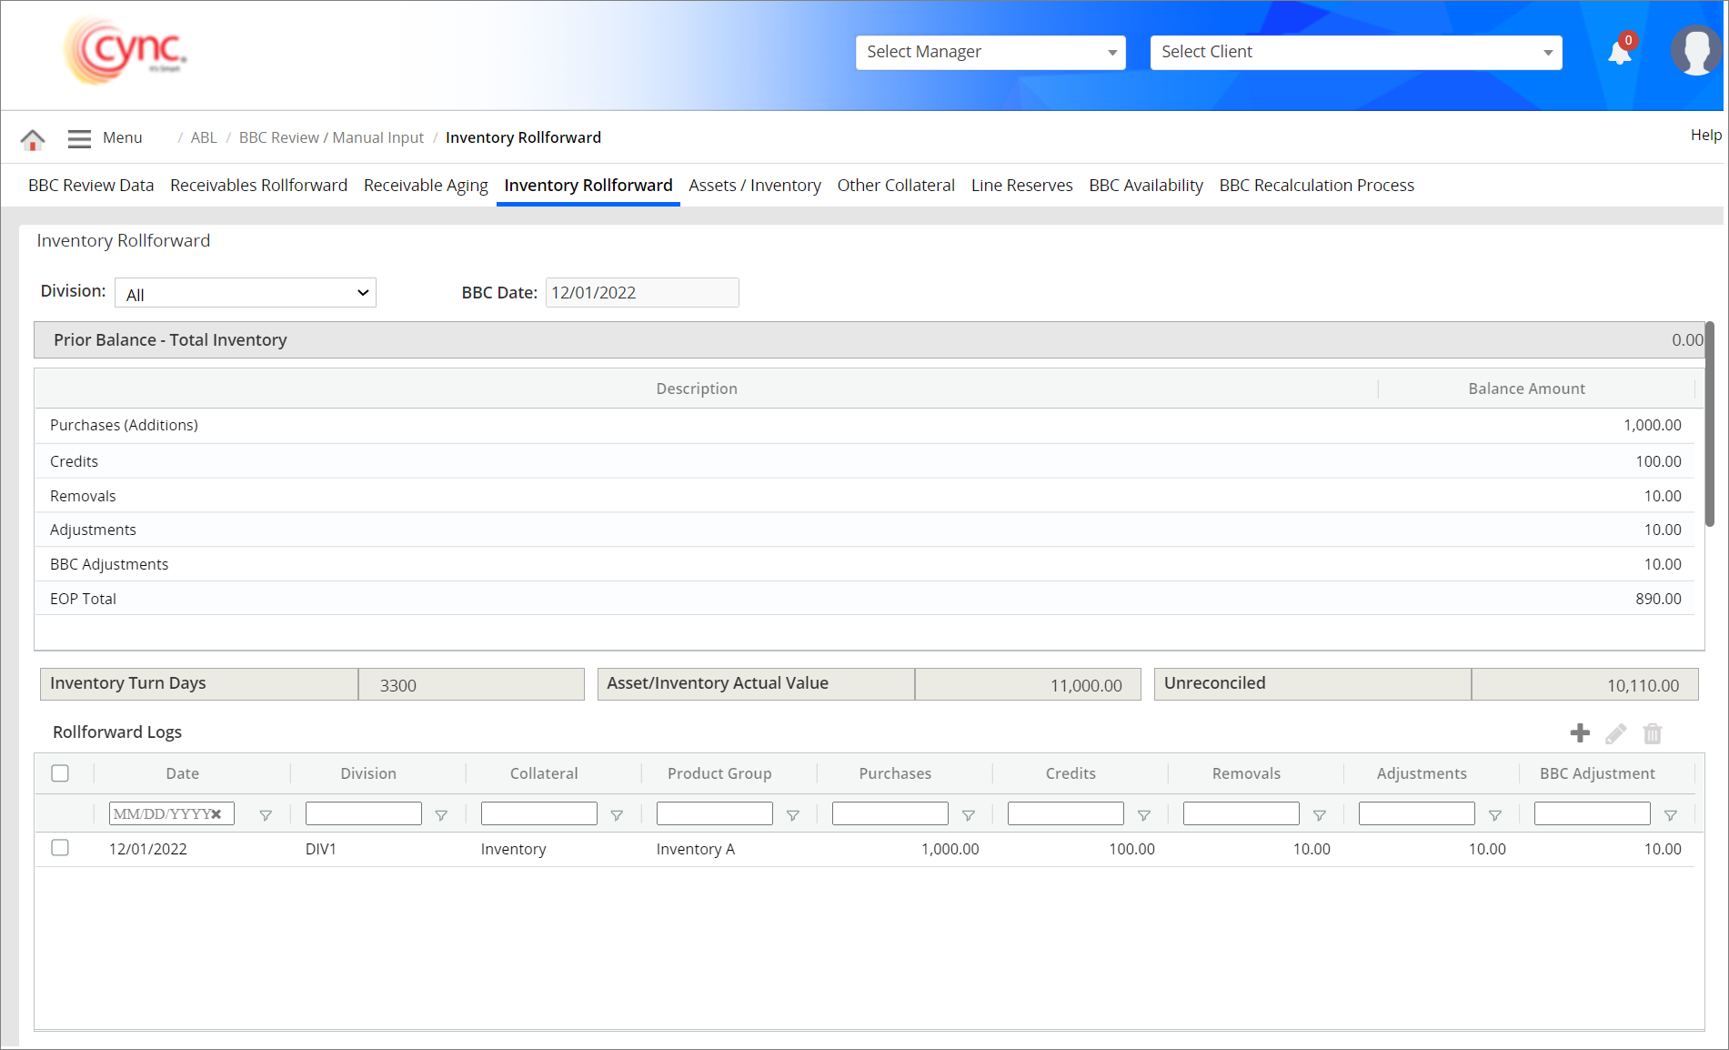
Task: Open the user profile avatar
Action: point(1695,51)
